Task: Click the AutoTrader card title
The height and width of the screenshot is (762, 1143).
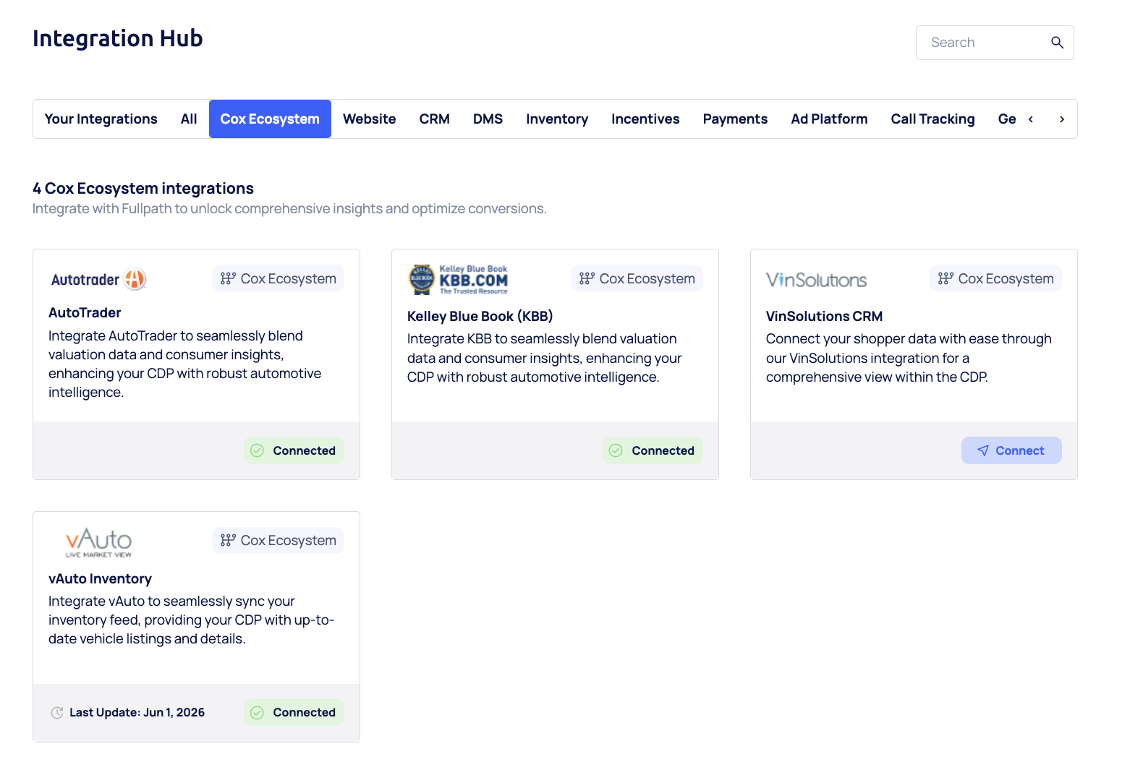Action: [x=85, y=312]
